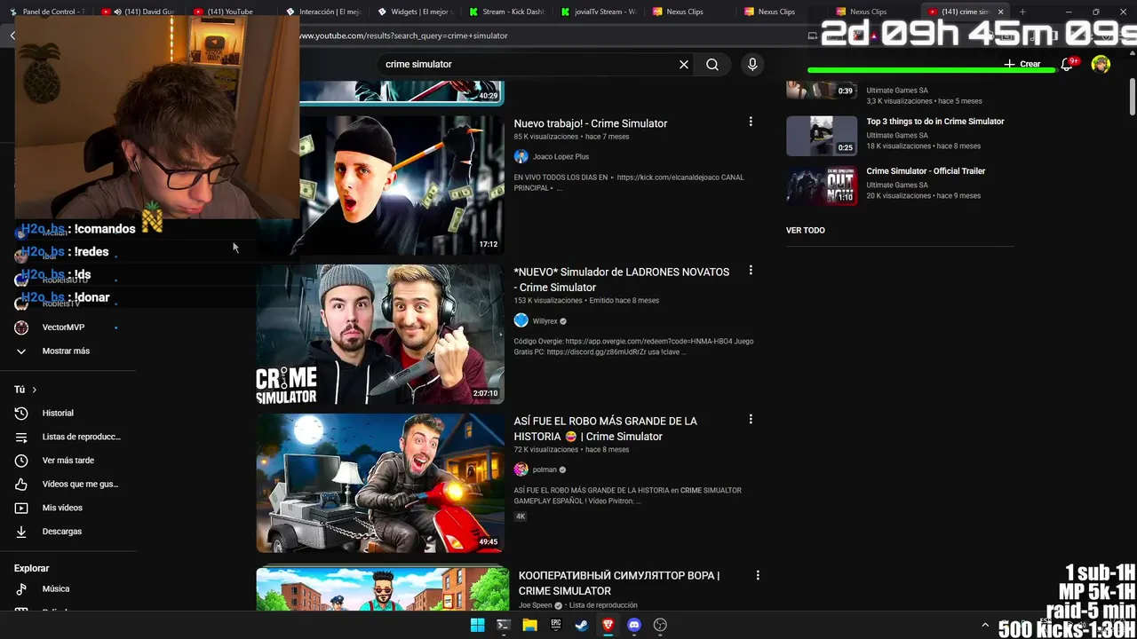Click Joaco Lopez Plus channel name
The height and width of the screenshot is (639, 1137).
561,157
